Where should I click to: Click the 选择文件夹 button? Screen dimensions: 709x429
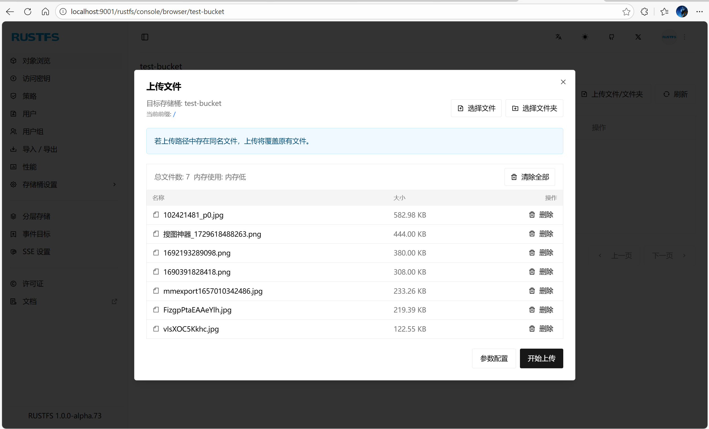point(534,108)
